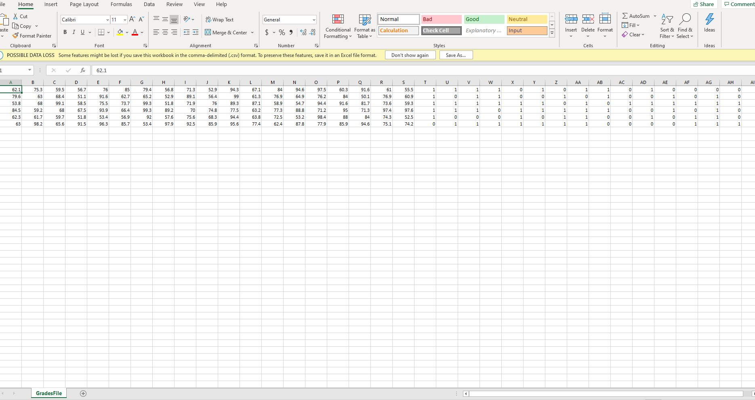Add a new sheet with plus icon
Image resolution: width=755 pixels, height=400 pixels.
coord(83,394)
